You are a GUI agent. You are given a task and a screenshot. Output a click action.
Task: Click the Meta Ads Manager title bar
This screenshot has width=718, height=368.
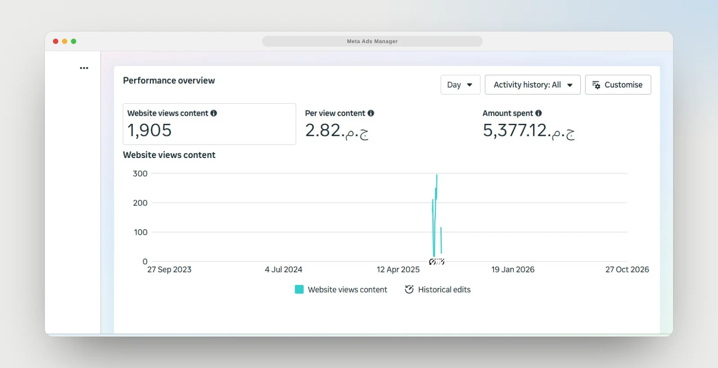point(372,41)
